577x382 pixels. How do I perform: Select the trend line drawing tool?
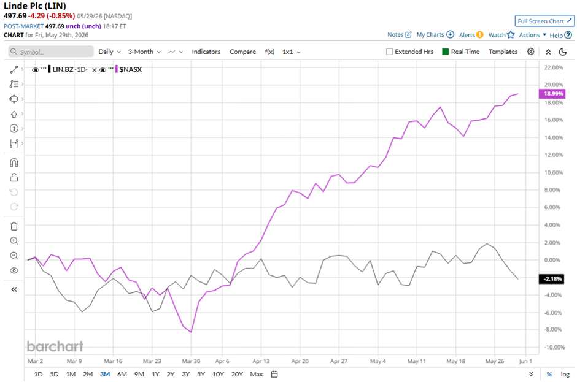pos(14,69)
